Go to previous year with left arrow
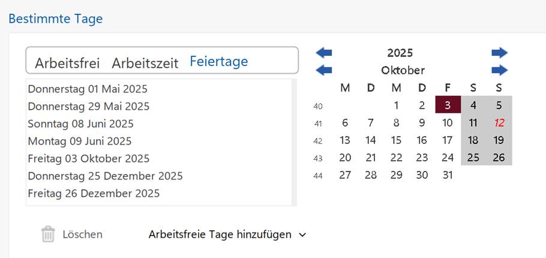The image size is (546, 258). 323,53
